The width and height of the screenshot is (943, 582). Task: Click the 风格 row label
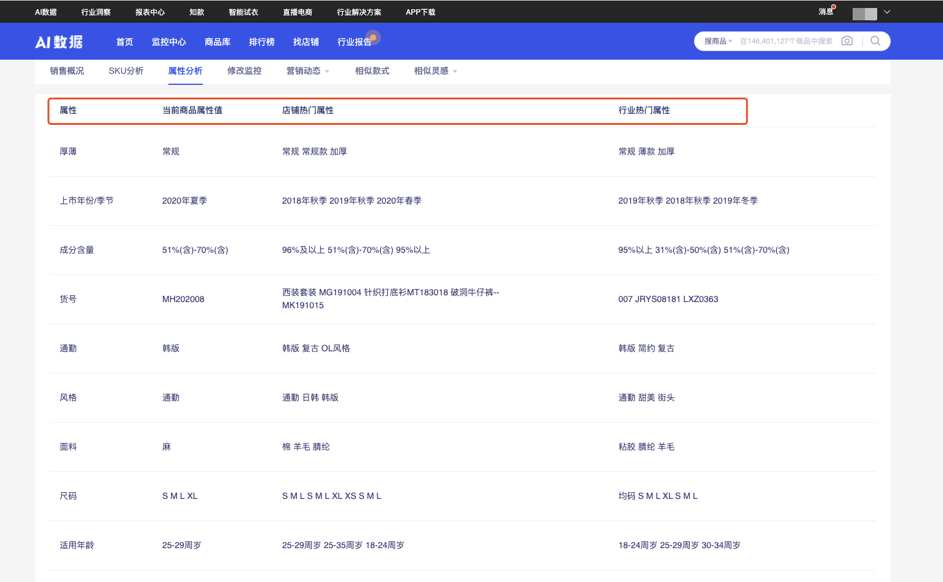point(68,397)
